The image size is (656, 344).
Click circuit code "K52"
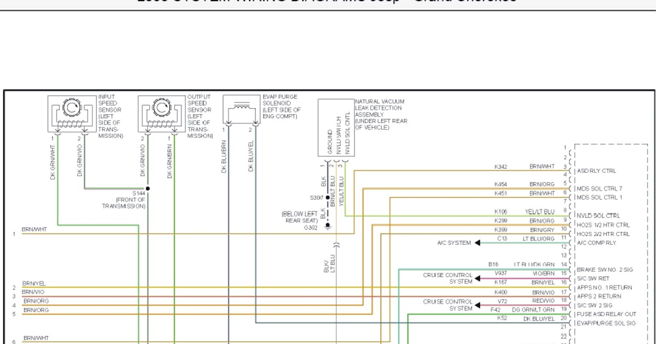click(502, 318)
